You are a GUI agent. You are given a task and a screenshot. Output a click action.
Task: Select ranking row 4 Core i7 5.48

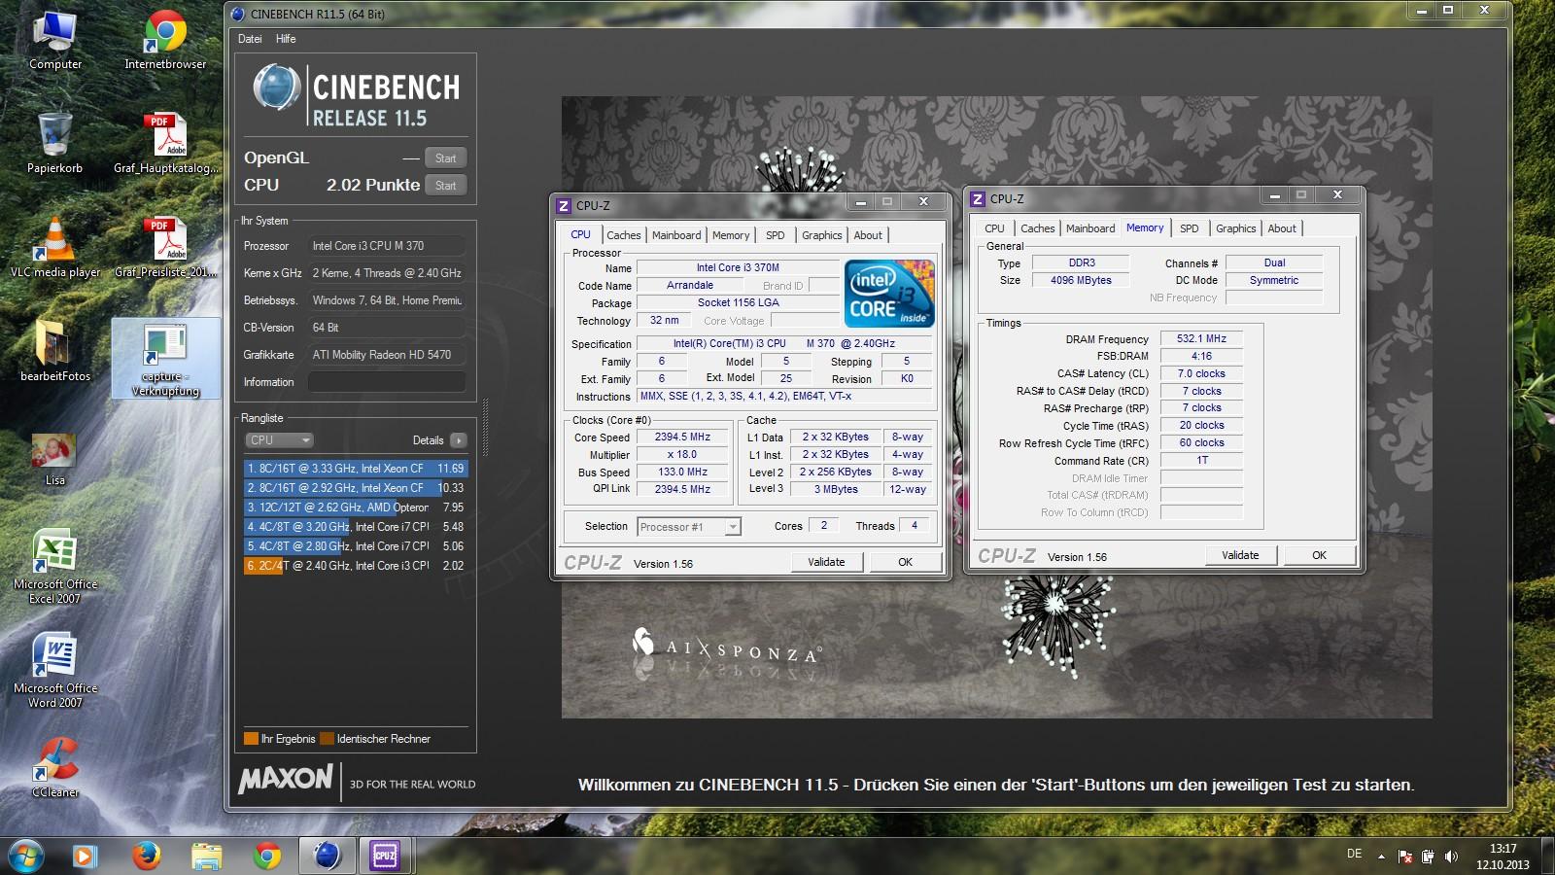point(356,527)
